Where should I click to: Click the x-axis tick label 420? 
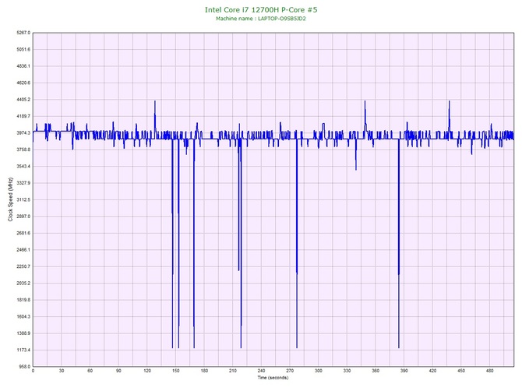432,371
